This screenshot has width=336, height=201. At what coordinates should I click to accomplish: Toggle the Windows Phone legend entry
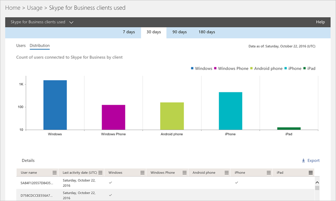(x=231, y=69)
